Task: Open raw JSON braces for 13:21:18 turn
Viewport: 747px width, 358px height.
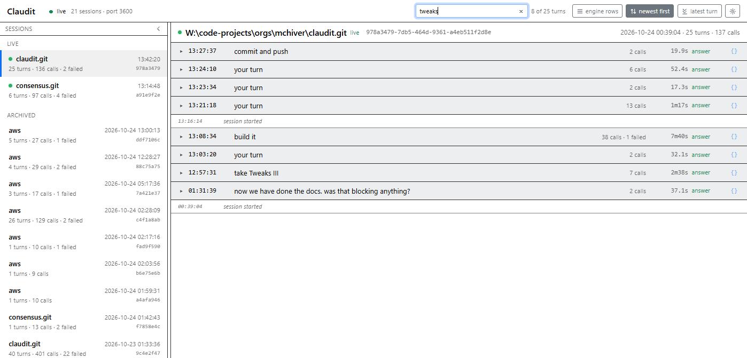Action: click(734, 106)
